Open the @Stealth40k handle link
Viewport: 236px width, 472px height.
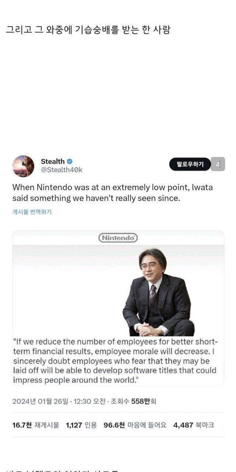click(x=62, y=170)
